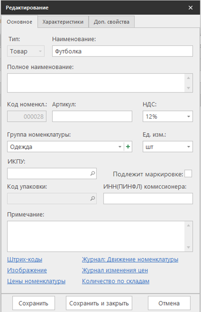Click the magnifier icon in Код упаковки field
Screen dimensions: 201x312
93,199
